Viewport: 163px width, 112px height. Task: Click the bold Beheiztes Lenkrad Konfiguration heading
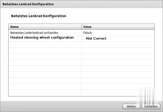[39, 16]
